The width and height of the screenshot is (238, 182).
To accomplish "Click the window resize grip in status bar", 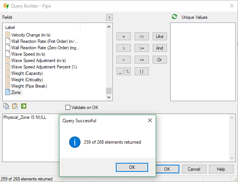I will click(x=236, y=179).
